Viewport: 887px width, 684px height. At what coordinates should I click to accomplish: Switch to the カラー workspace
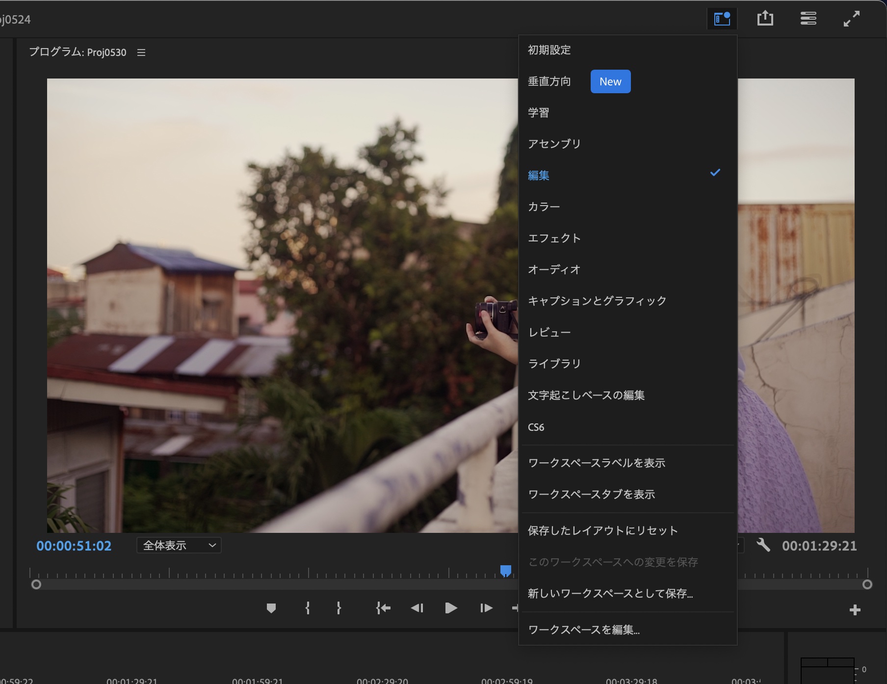544,207
